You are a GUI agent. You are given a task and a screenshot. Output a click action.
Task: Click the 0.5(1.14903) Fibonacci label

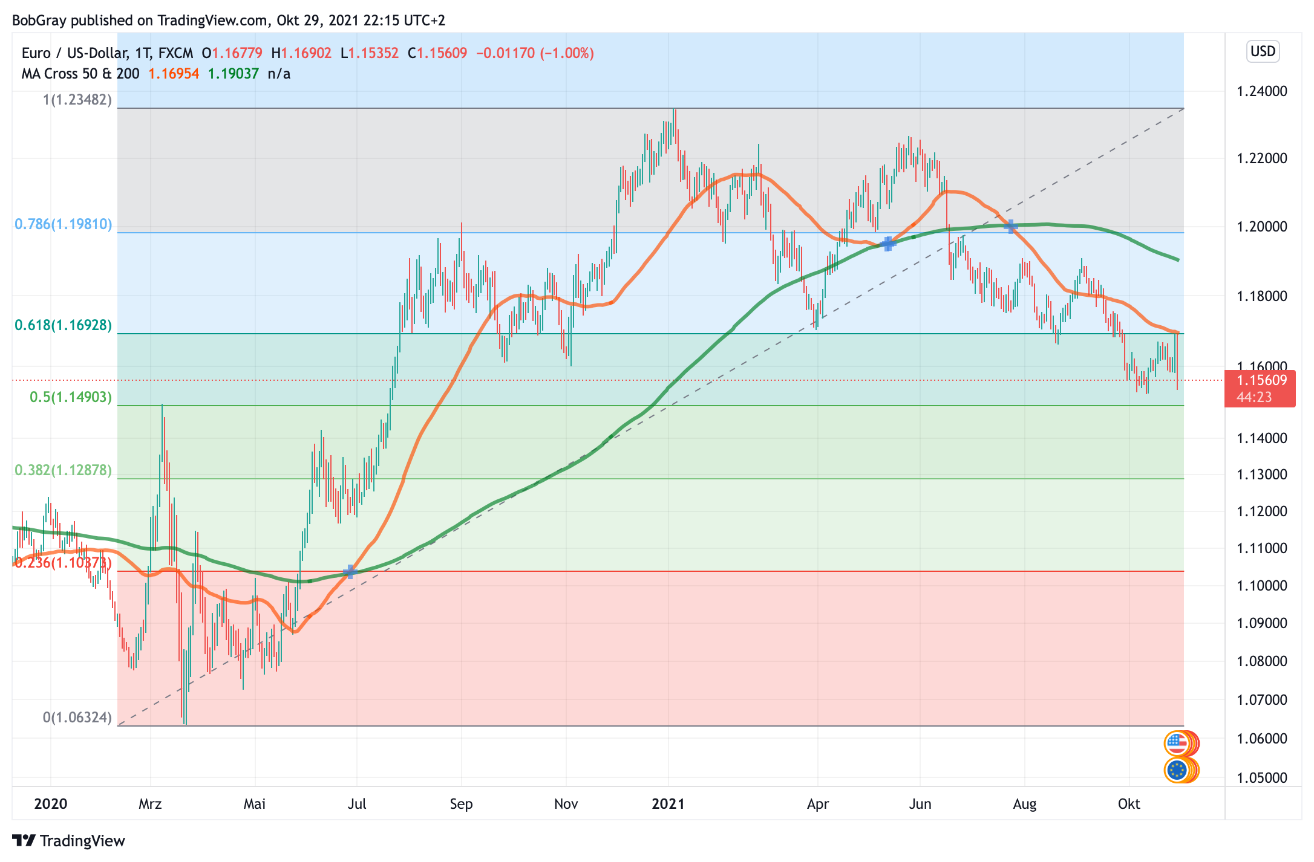tap(71, 397)
